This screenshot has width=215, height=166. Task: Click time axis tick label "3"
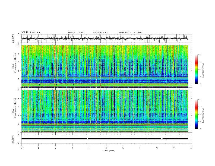pyautogui.click(x=72, y=148)
